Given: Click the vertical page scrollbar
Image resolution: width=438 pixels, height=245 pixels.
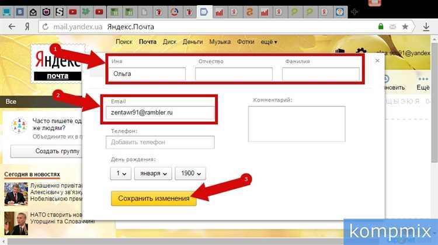Looking at the screenshot, I should (x=434, y=103).
